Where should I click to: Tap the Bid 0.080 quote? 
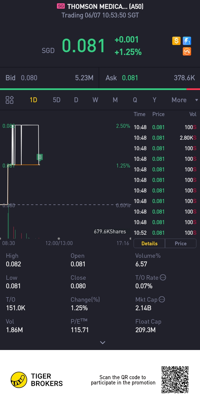coord(49,78)
